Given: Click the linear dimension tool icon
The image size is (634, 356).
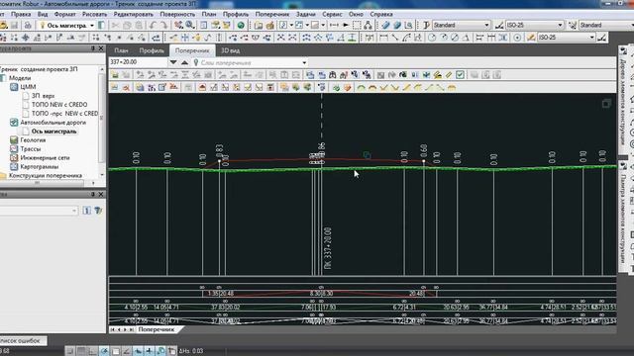Looking at the screenshot, I should [x=383, y=38].
